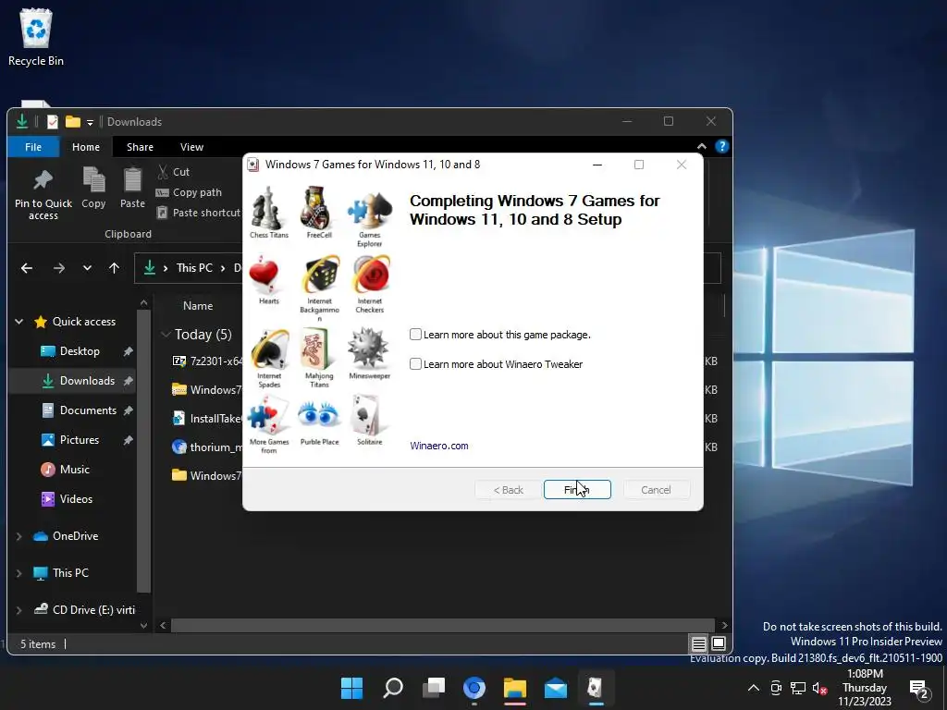Click the Internet Backgammon dice icon

pyautogui.click(x=321, y=275)
